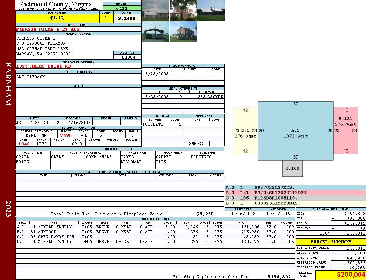Image resolution: width=367 pixels, height=280 pixels.
Task: Click the fuel type ELECTRIC
Action: (201, 157)
